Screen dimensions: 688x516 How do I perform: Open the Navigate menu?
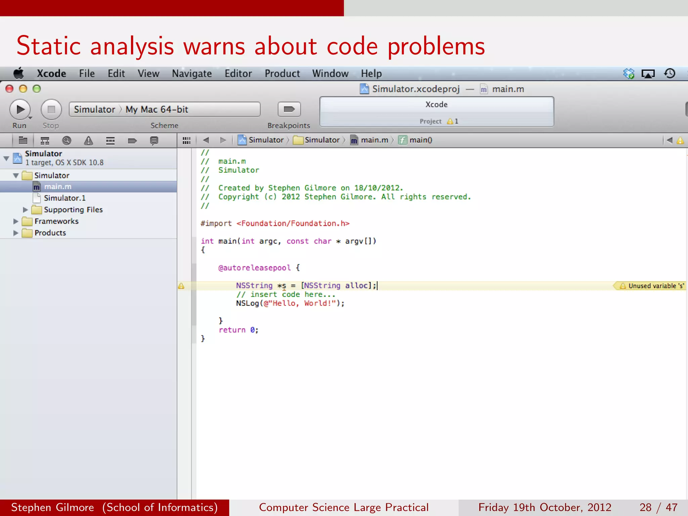pos(192,74)
